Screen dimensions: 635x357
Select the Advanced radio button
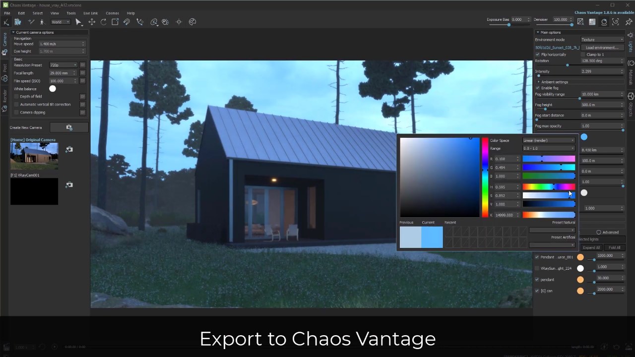pos(599,232)
